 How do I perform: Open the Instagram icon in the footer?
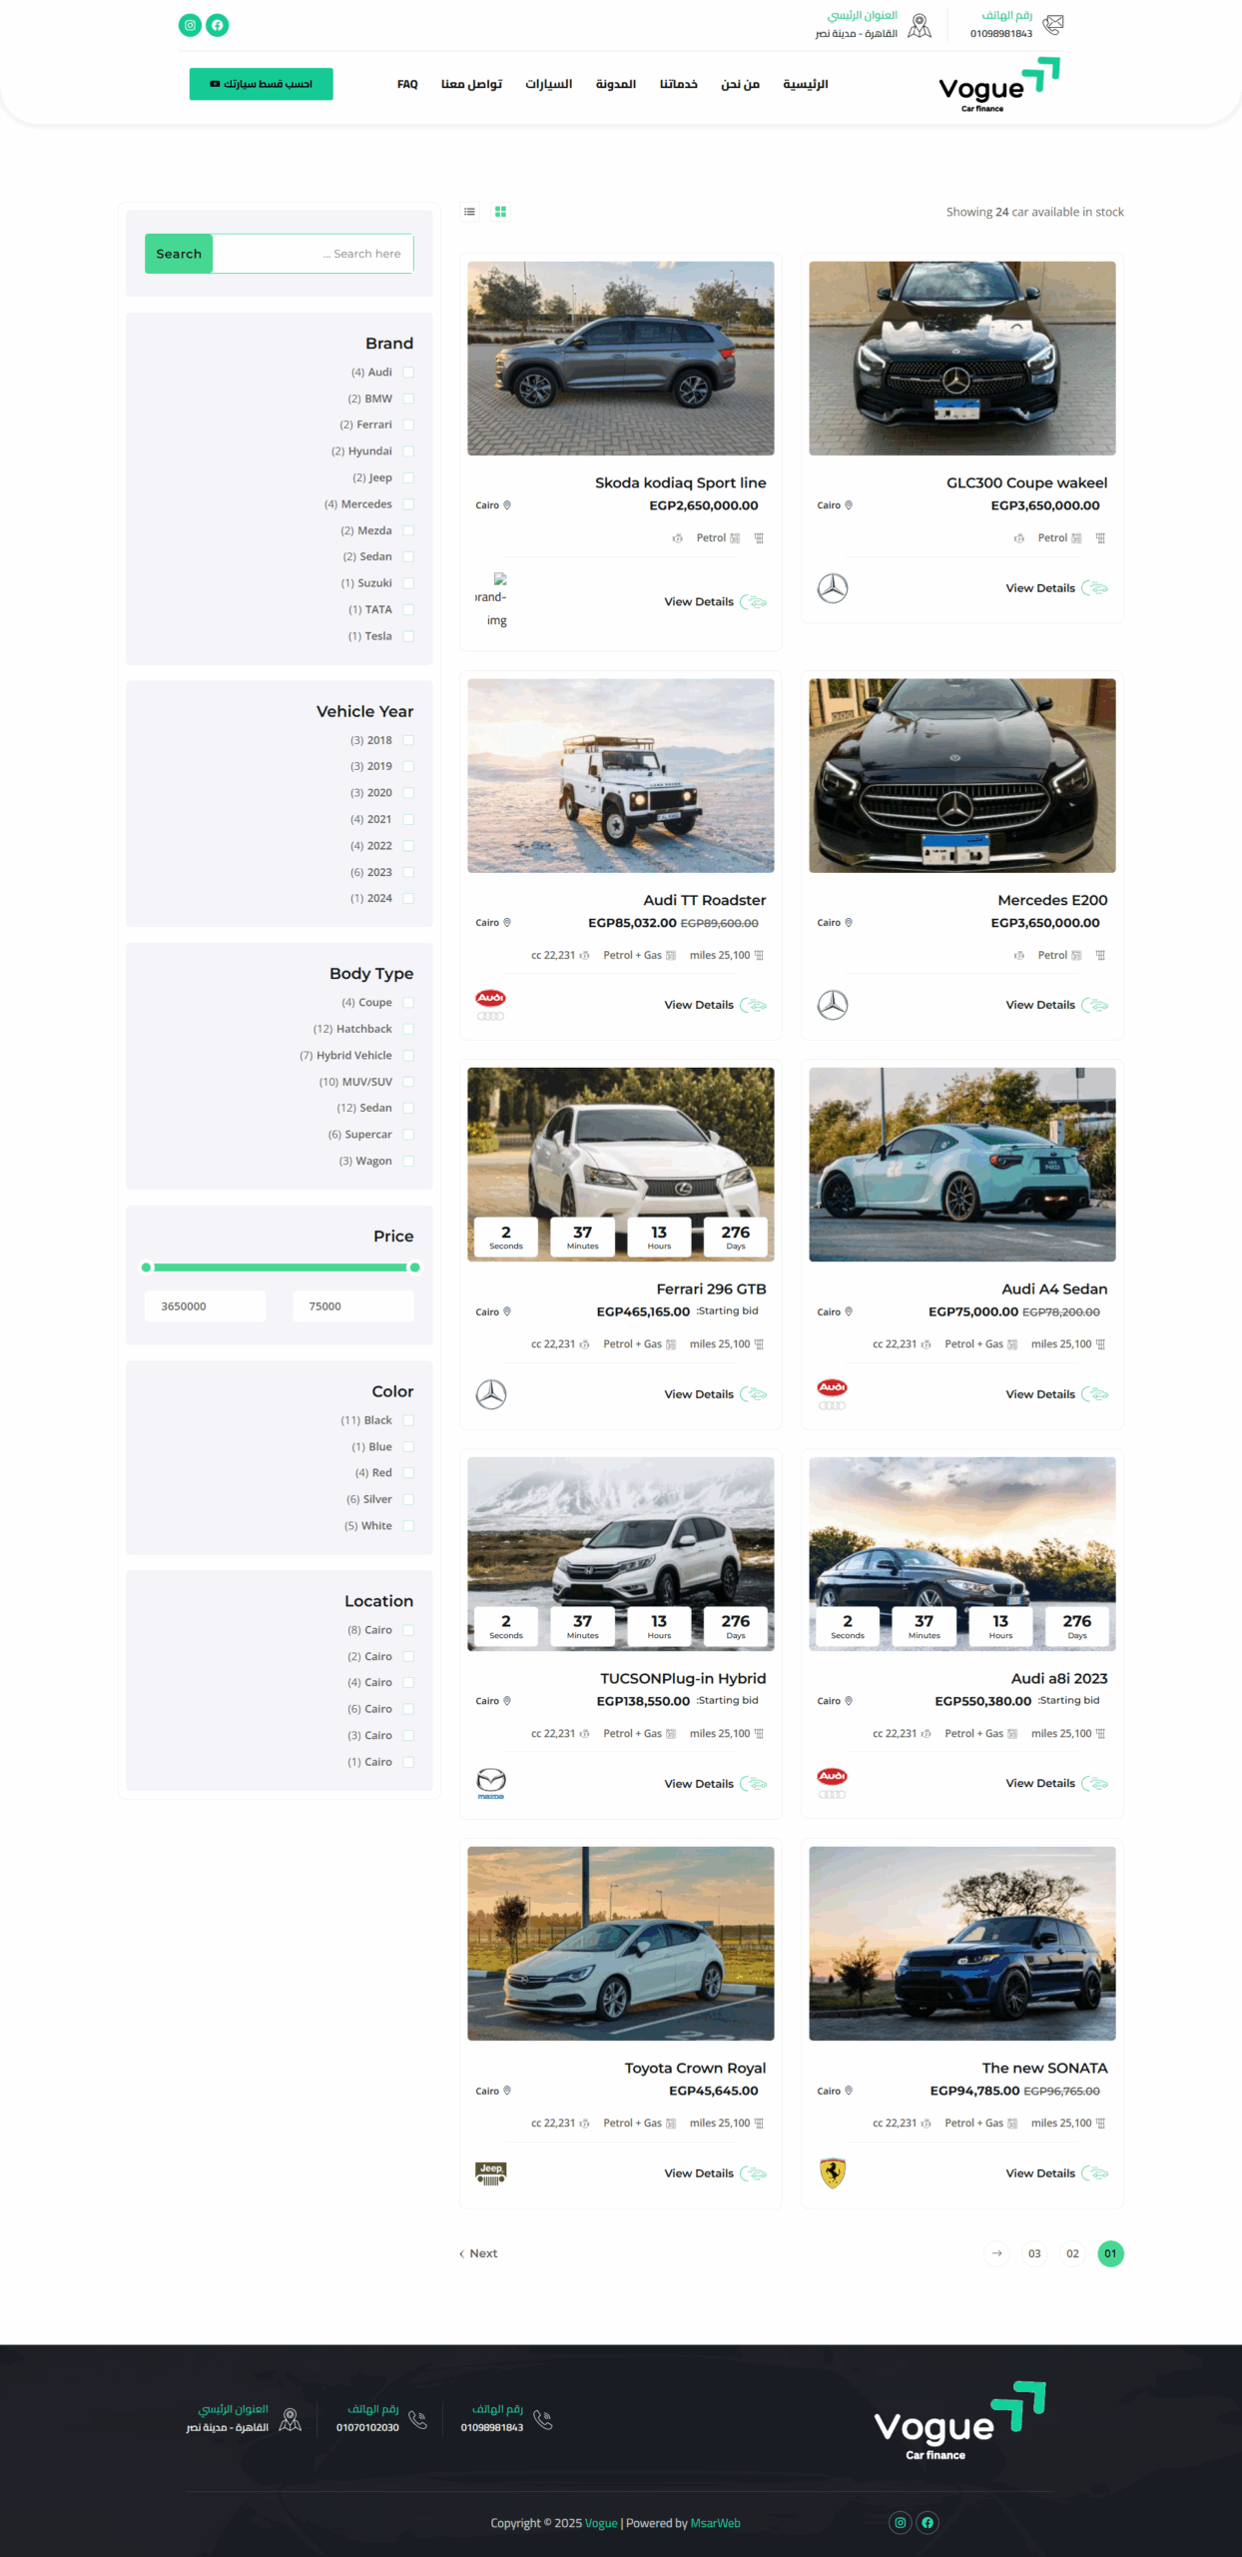point(901,2523)
